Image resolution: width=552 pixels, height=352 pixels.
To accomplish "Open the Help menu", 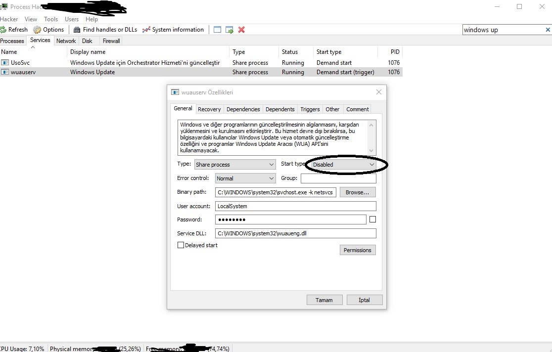I will [92, 19].
